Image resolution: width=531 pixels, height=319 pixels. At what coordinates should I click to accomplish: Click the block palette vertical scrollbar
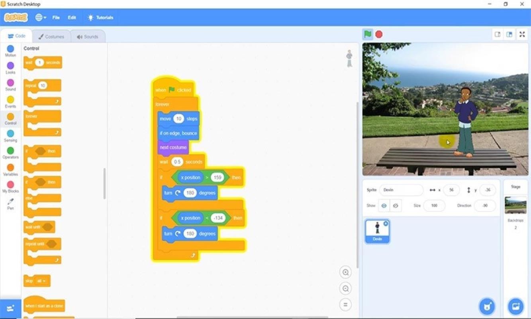[x=104, y=183]
